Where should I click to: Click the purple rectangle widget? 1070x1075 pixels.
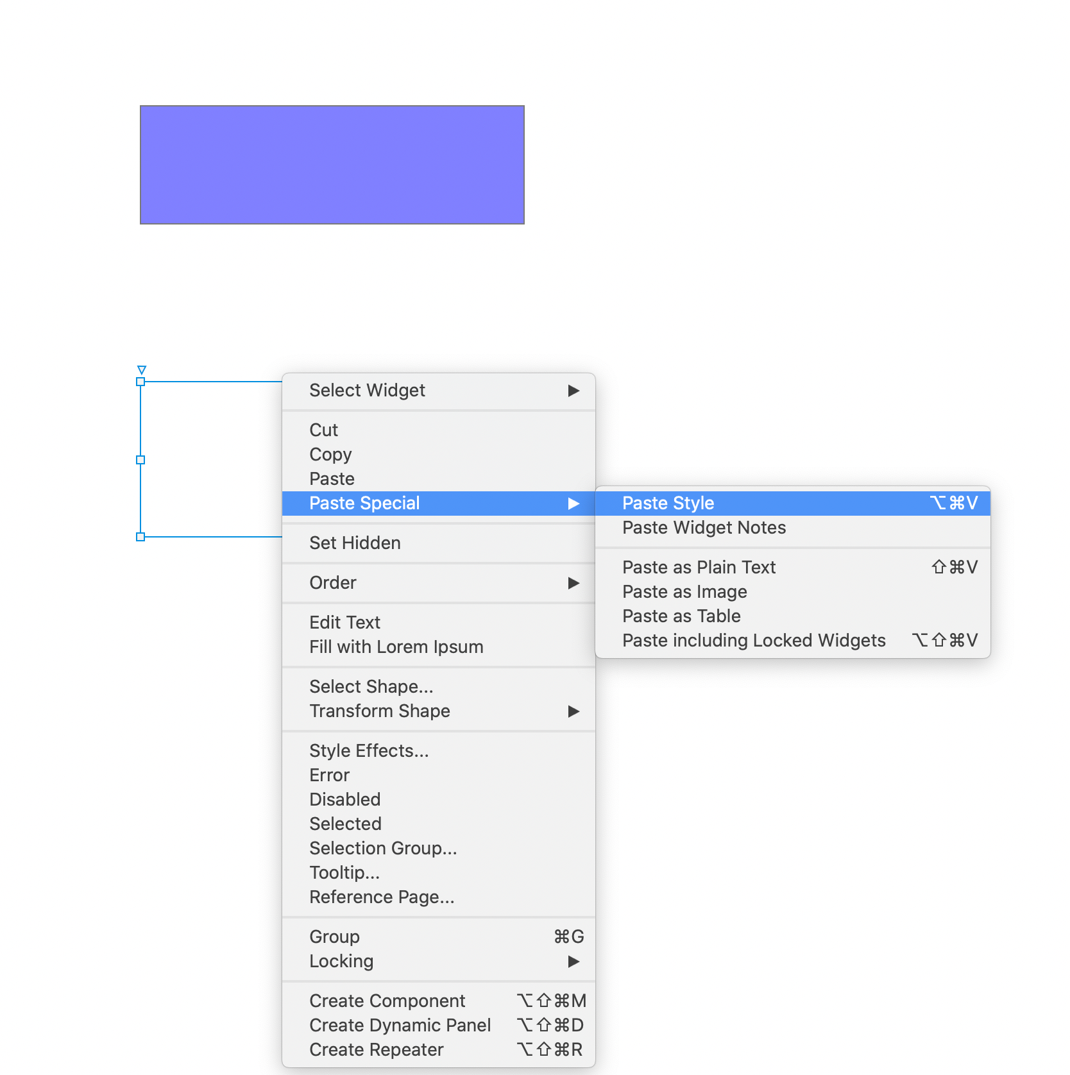tap(332, 165)
